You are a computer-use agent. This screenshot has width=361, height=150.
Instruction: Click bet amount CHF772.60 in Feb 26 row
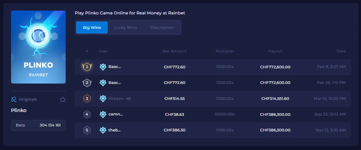(x=174, y=82)
